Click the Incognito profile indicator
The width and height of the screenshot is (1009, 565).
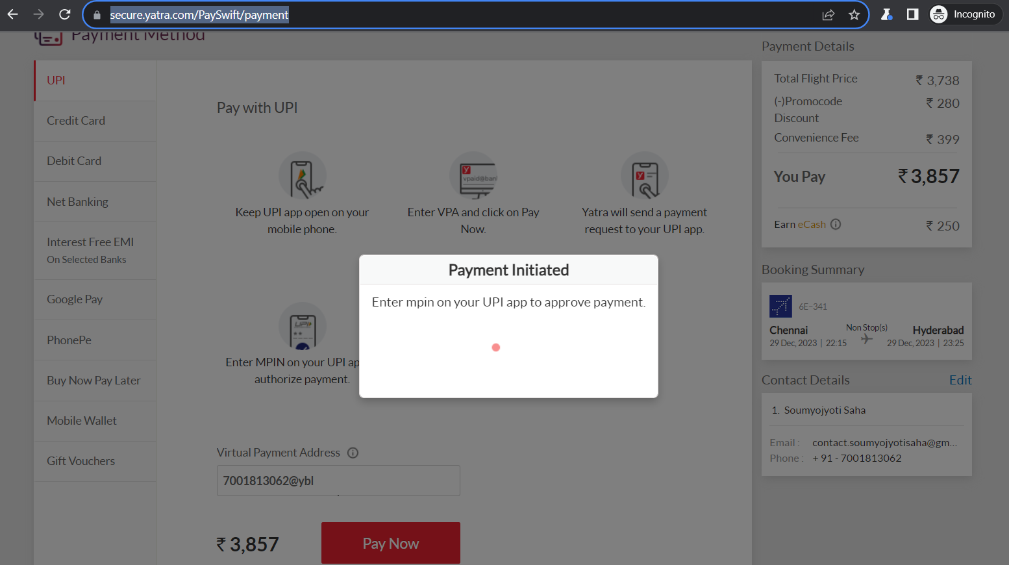point(965,14)
